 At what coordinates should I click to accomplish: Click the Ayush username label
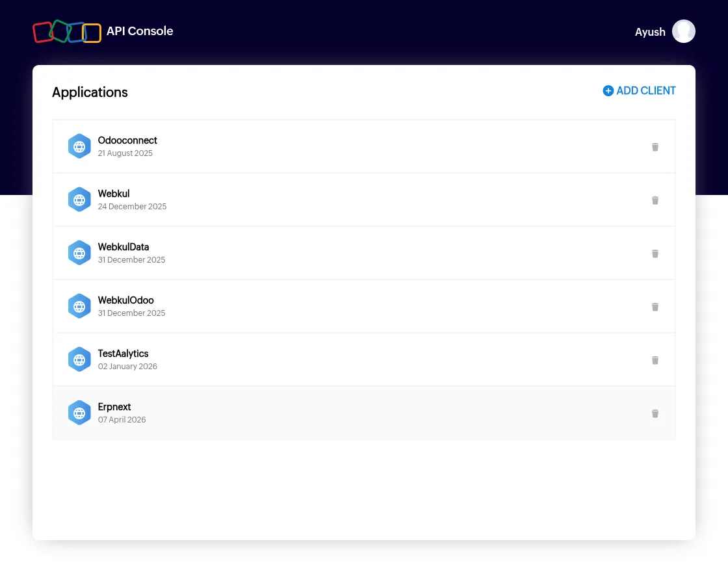(x=649, y=31)
